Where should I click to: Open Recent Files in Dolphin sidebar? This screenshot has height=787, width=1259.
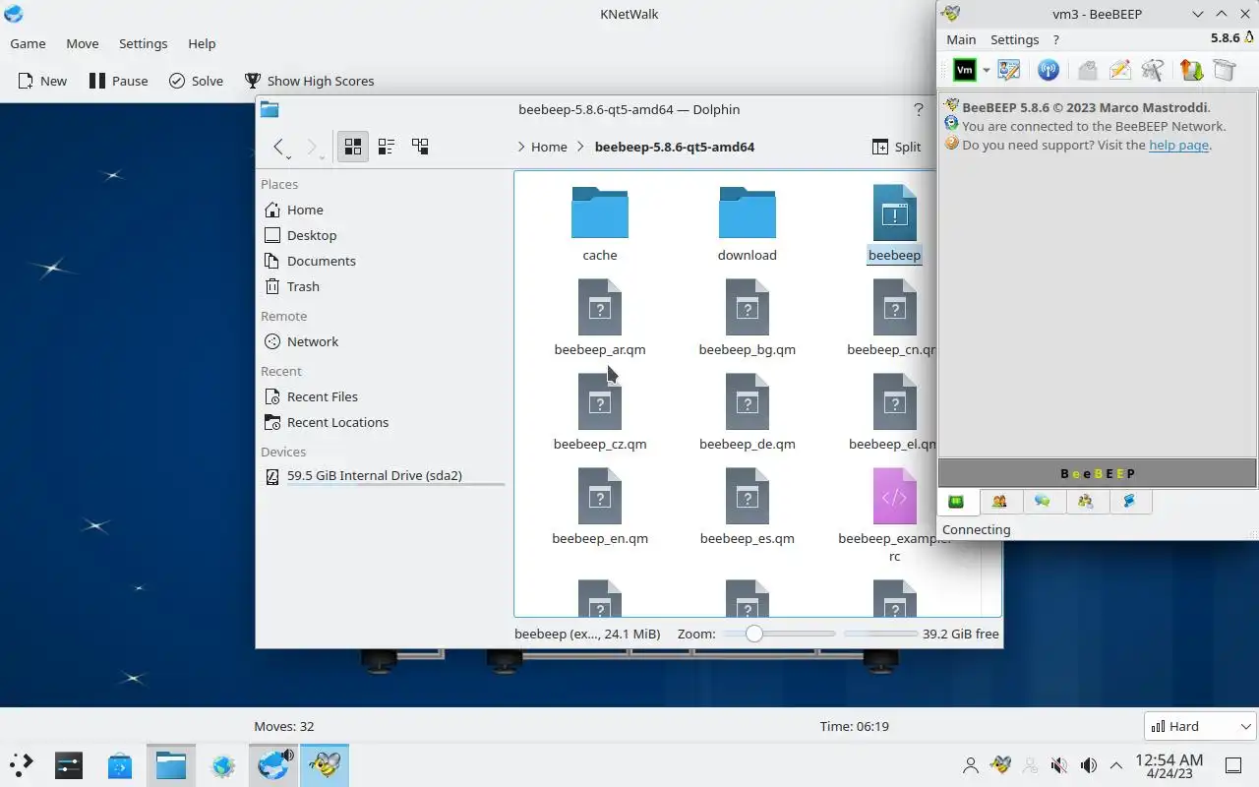[x=384, y=396]
